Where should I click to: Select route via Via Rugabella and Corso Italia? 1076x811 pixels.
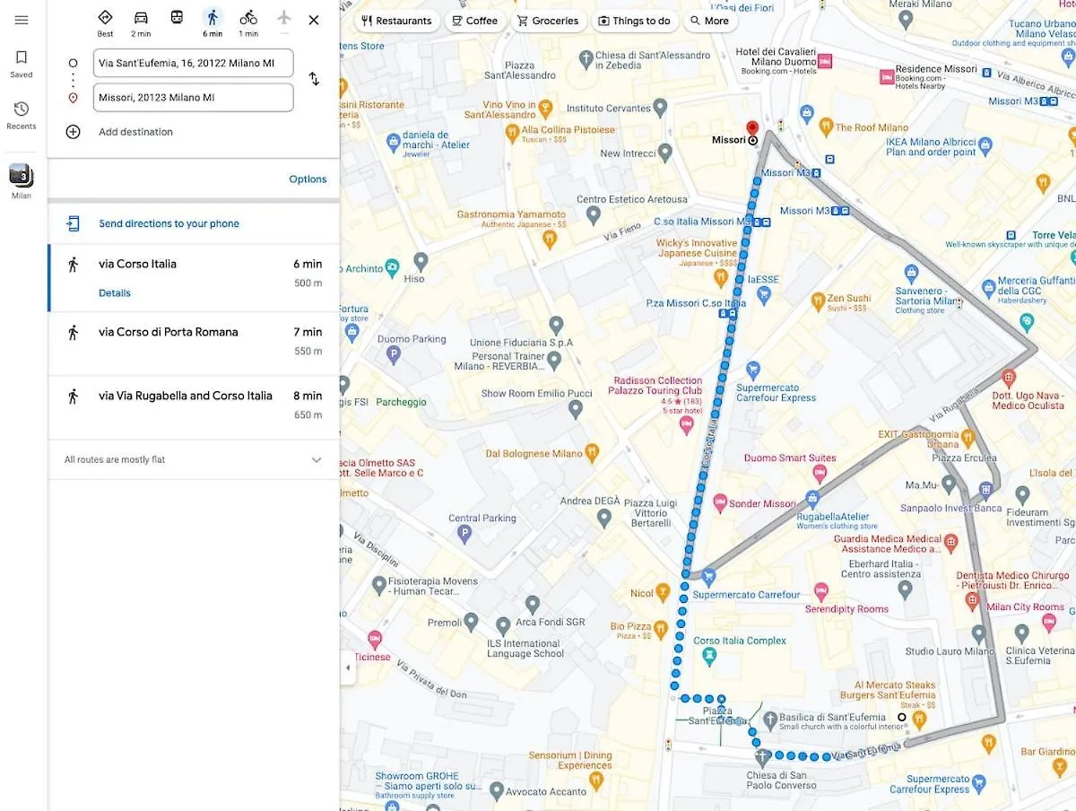(x=194, y=407)
